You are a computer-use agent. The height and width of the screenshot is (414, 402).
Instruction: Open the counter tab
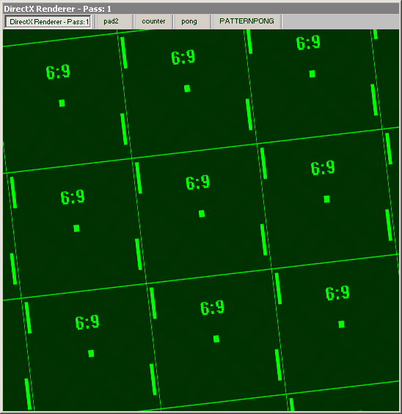(x=153, y=21)
